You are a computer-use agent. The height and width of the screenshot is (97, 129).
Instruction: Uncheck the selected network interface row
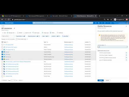click(x=2, y=59)
